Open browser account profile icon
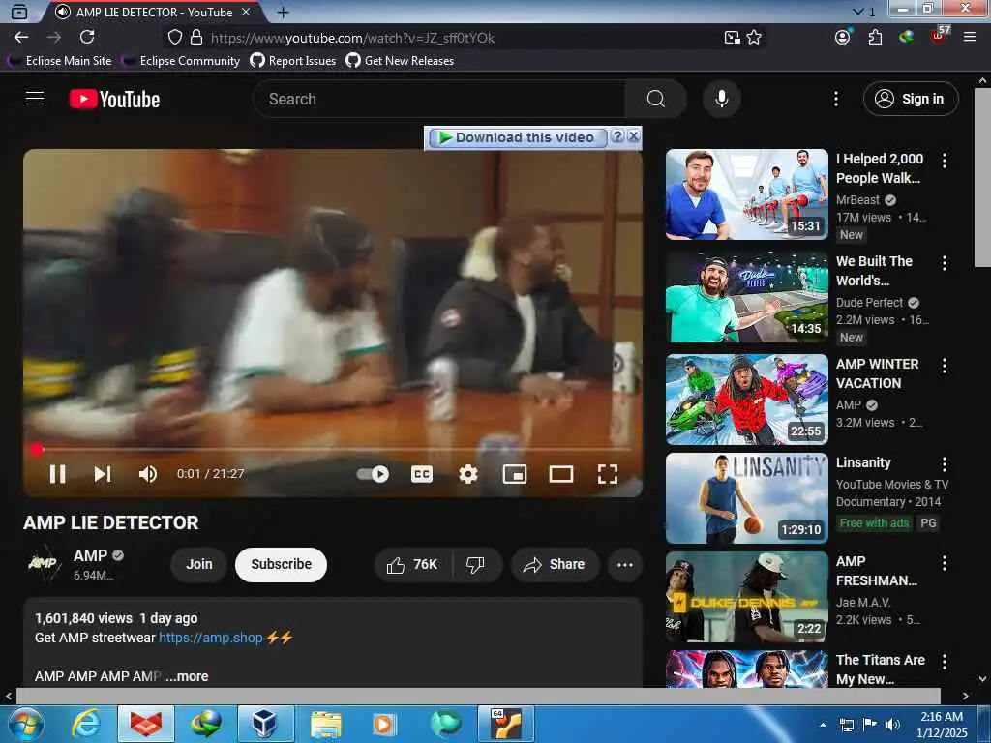The width and height of the screenshot is (991, 743). pyautogui.click(x=843, y=38)
